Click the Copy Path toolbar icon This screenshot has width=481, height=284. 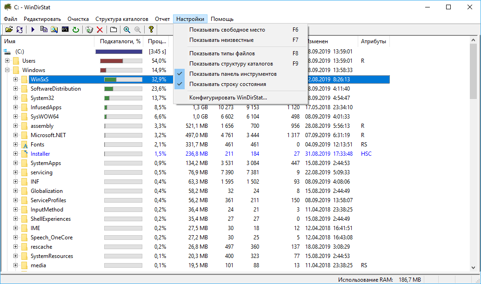tap(44, 29)
